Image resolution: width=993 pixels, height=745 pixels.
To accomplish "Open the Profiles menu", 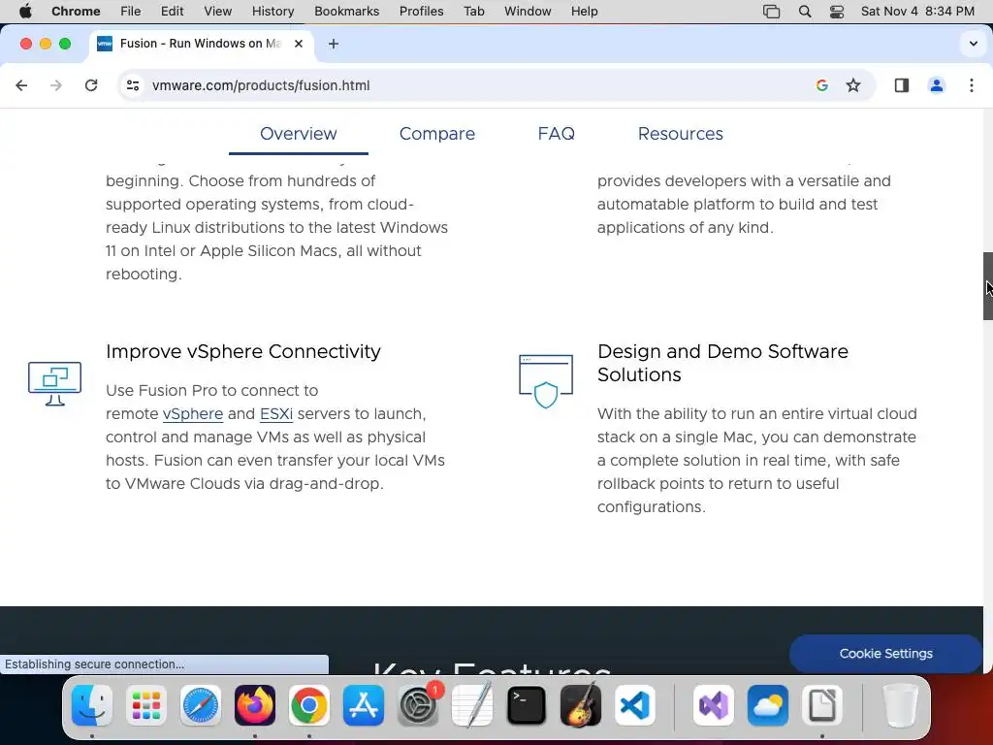I will click(x=421, y=12).
